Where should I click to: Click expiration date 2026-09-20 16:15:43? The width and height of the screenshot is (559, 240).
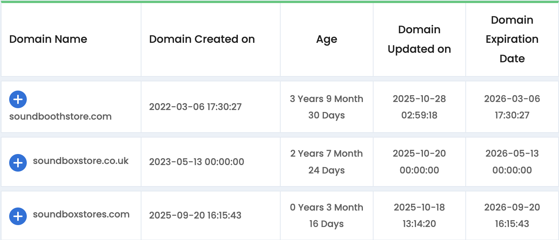[x=512, y=216]
